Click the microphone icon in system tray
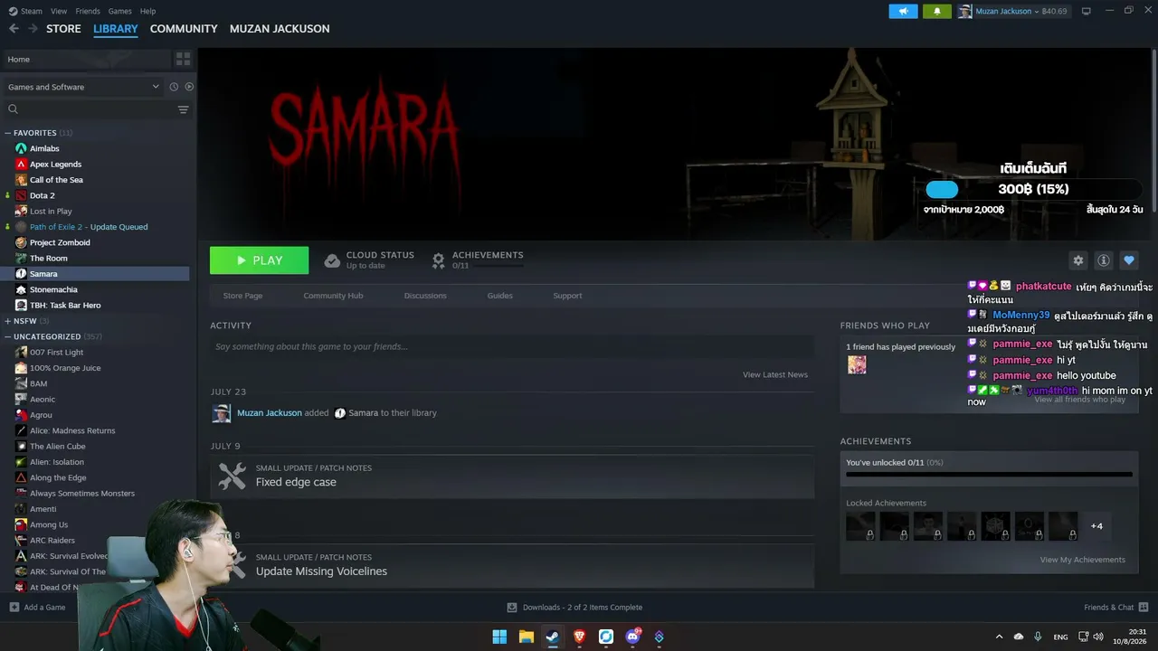Viewport: 1158px width, 651px height. (1038, 637)
